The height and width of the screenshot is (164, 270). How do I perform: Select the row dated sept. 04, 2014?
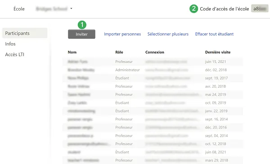153,136
